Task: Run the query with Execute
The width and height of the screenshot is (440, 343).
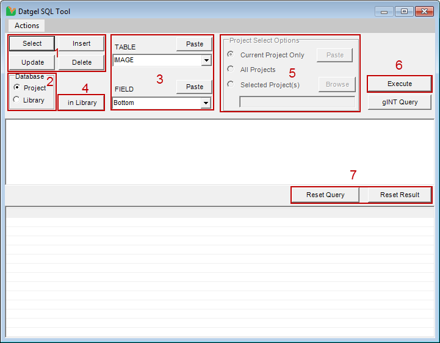Action: (x=399, y=84)
